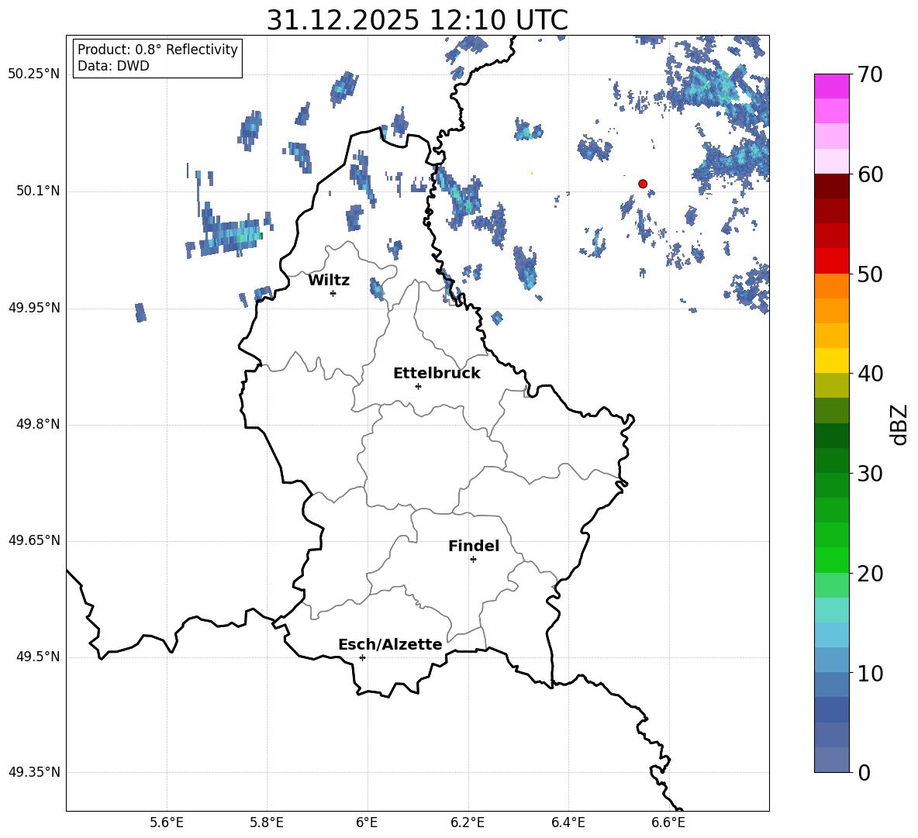Click the Ettelbruck city label

[x=437, y=374]
